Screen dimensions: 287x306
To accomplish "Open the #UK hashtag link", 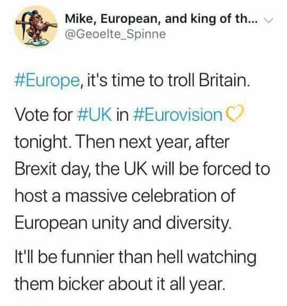I will pyautogui.click(x=94, y=115).
